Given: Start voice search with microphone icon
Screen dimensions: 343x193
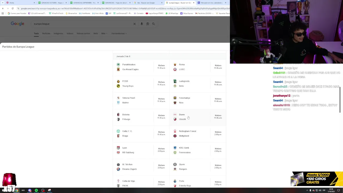Looking at the screenshot, I should pos(142,24).
